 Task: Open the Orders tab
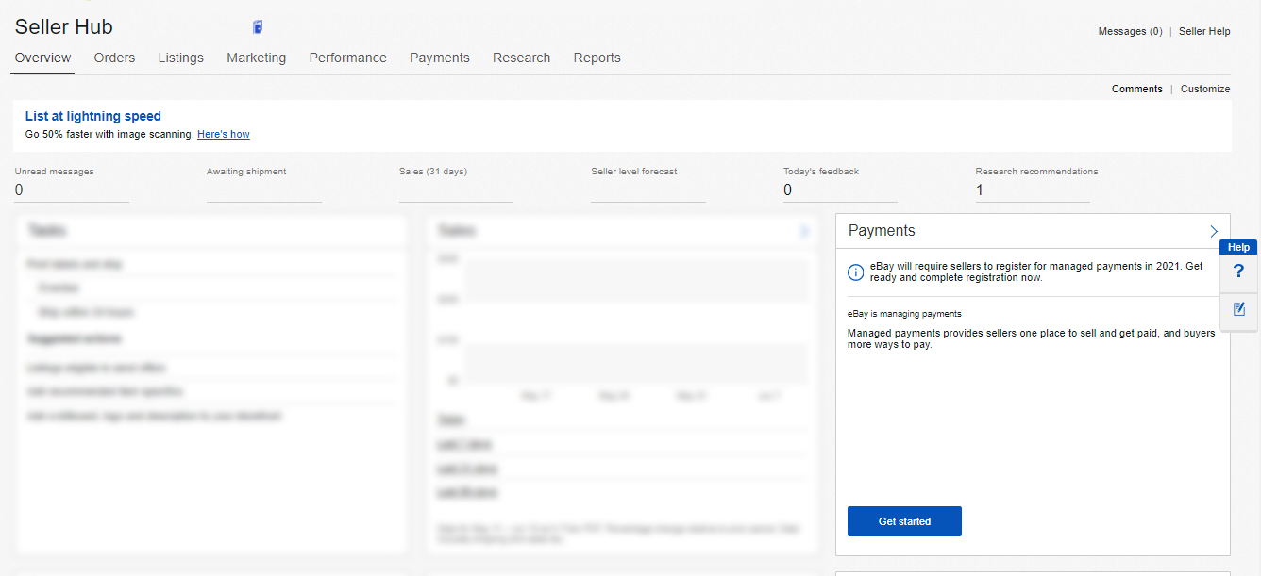114,58
